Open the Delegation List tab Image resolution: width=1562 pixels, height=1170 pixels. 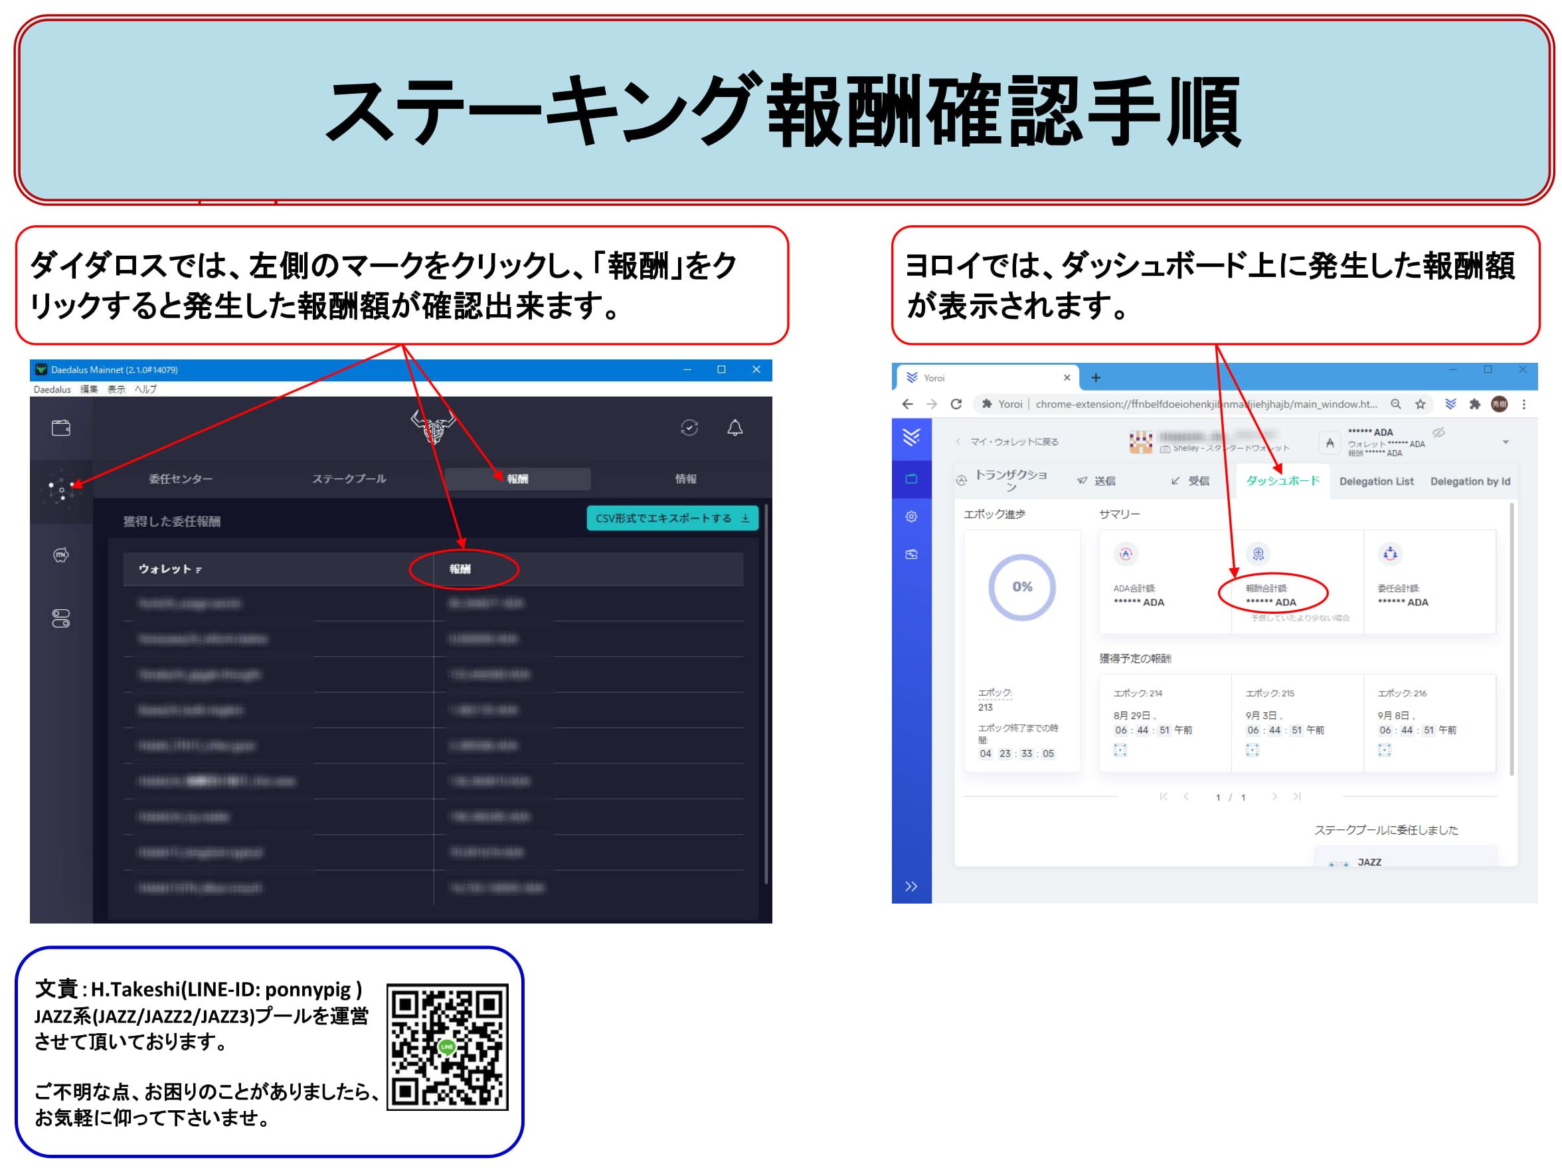(x=1375, y=481)
